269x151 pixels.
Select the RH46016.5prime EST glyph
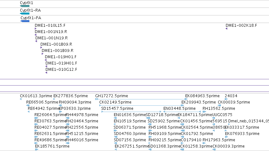67,143
